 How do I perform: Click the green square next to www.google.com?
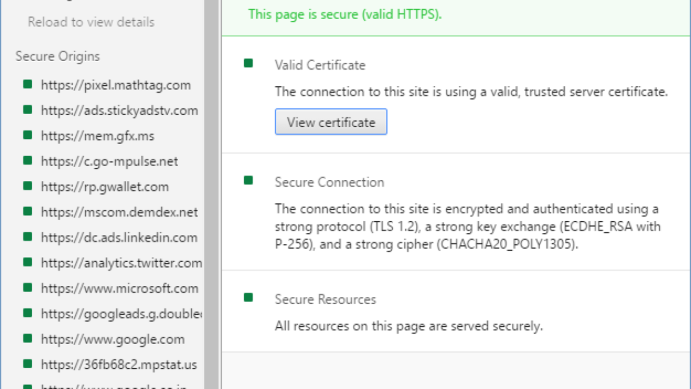pyautogui.click(x=27, y=338)
